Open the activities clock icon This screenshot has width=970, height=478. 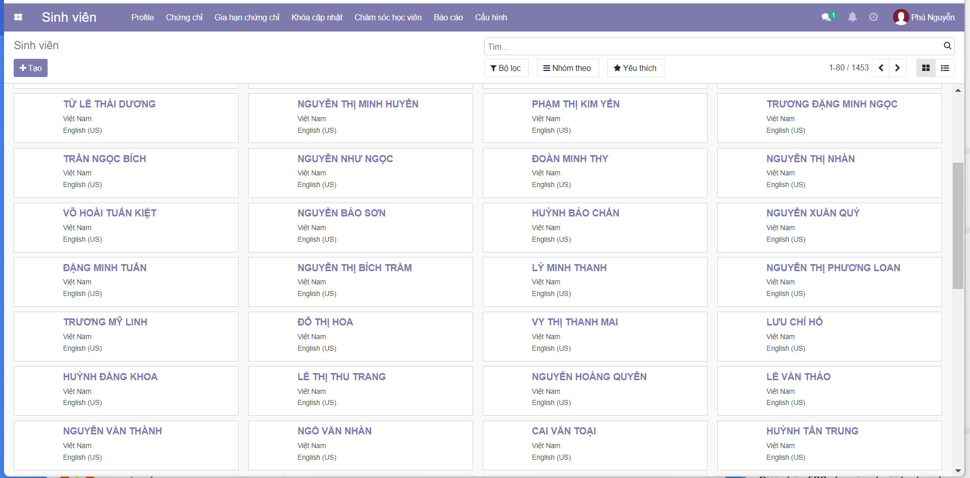(873, 17)
